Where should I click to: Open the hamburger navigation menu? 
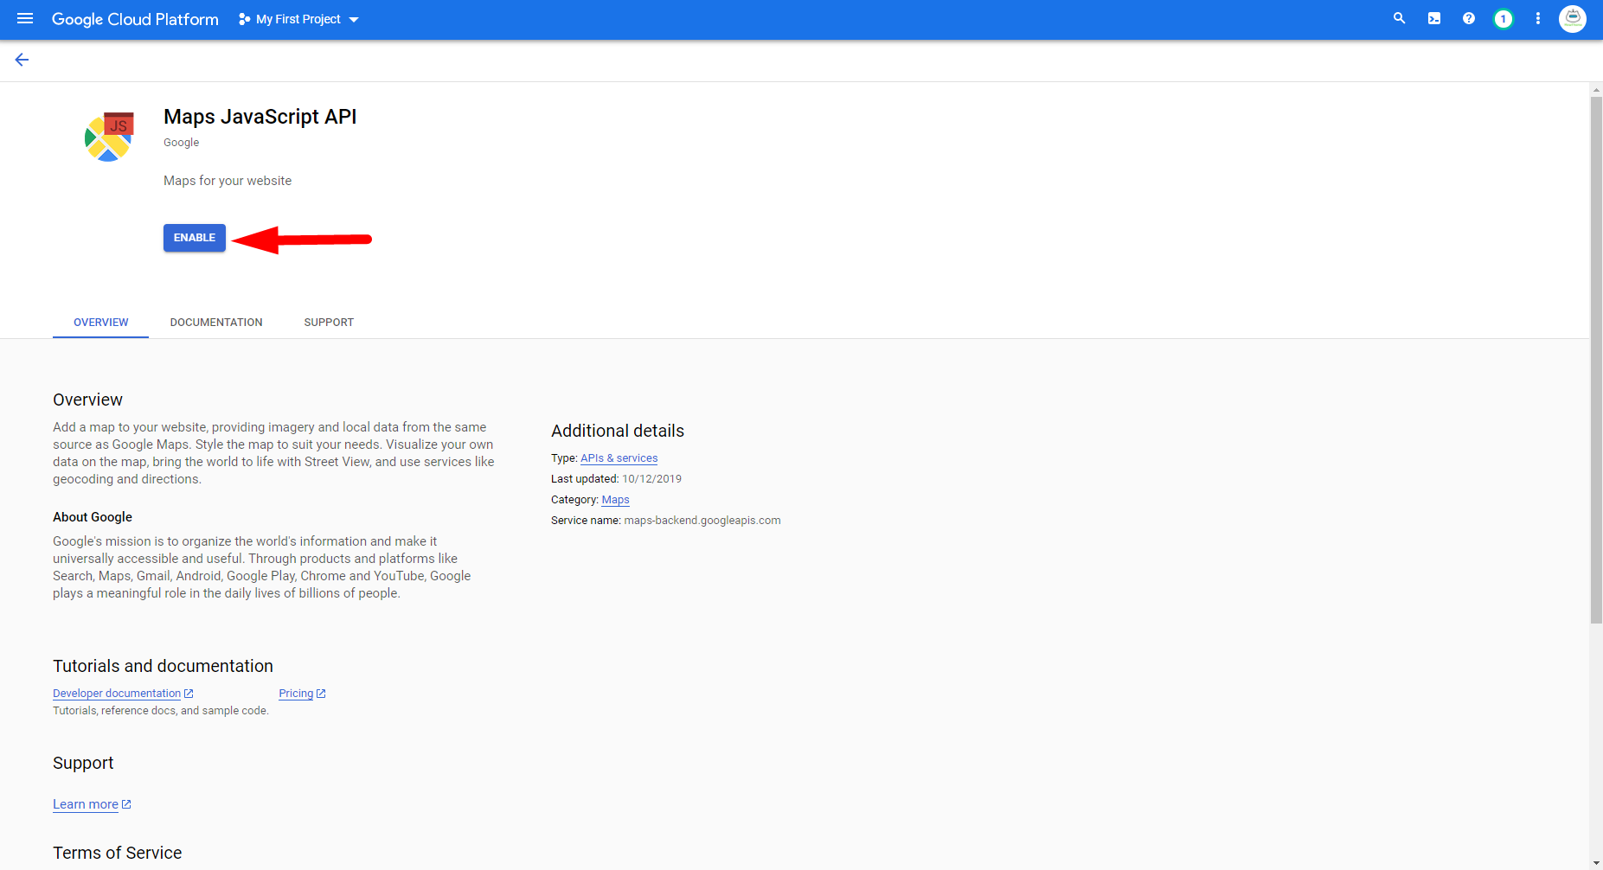(25, 19)
